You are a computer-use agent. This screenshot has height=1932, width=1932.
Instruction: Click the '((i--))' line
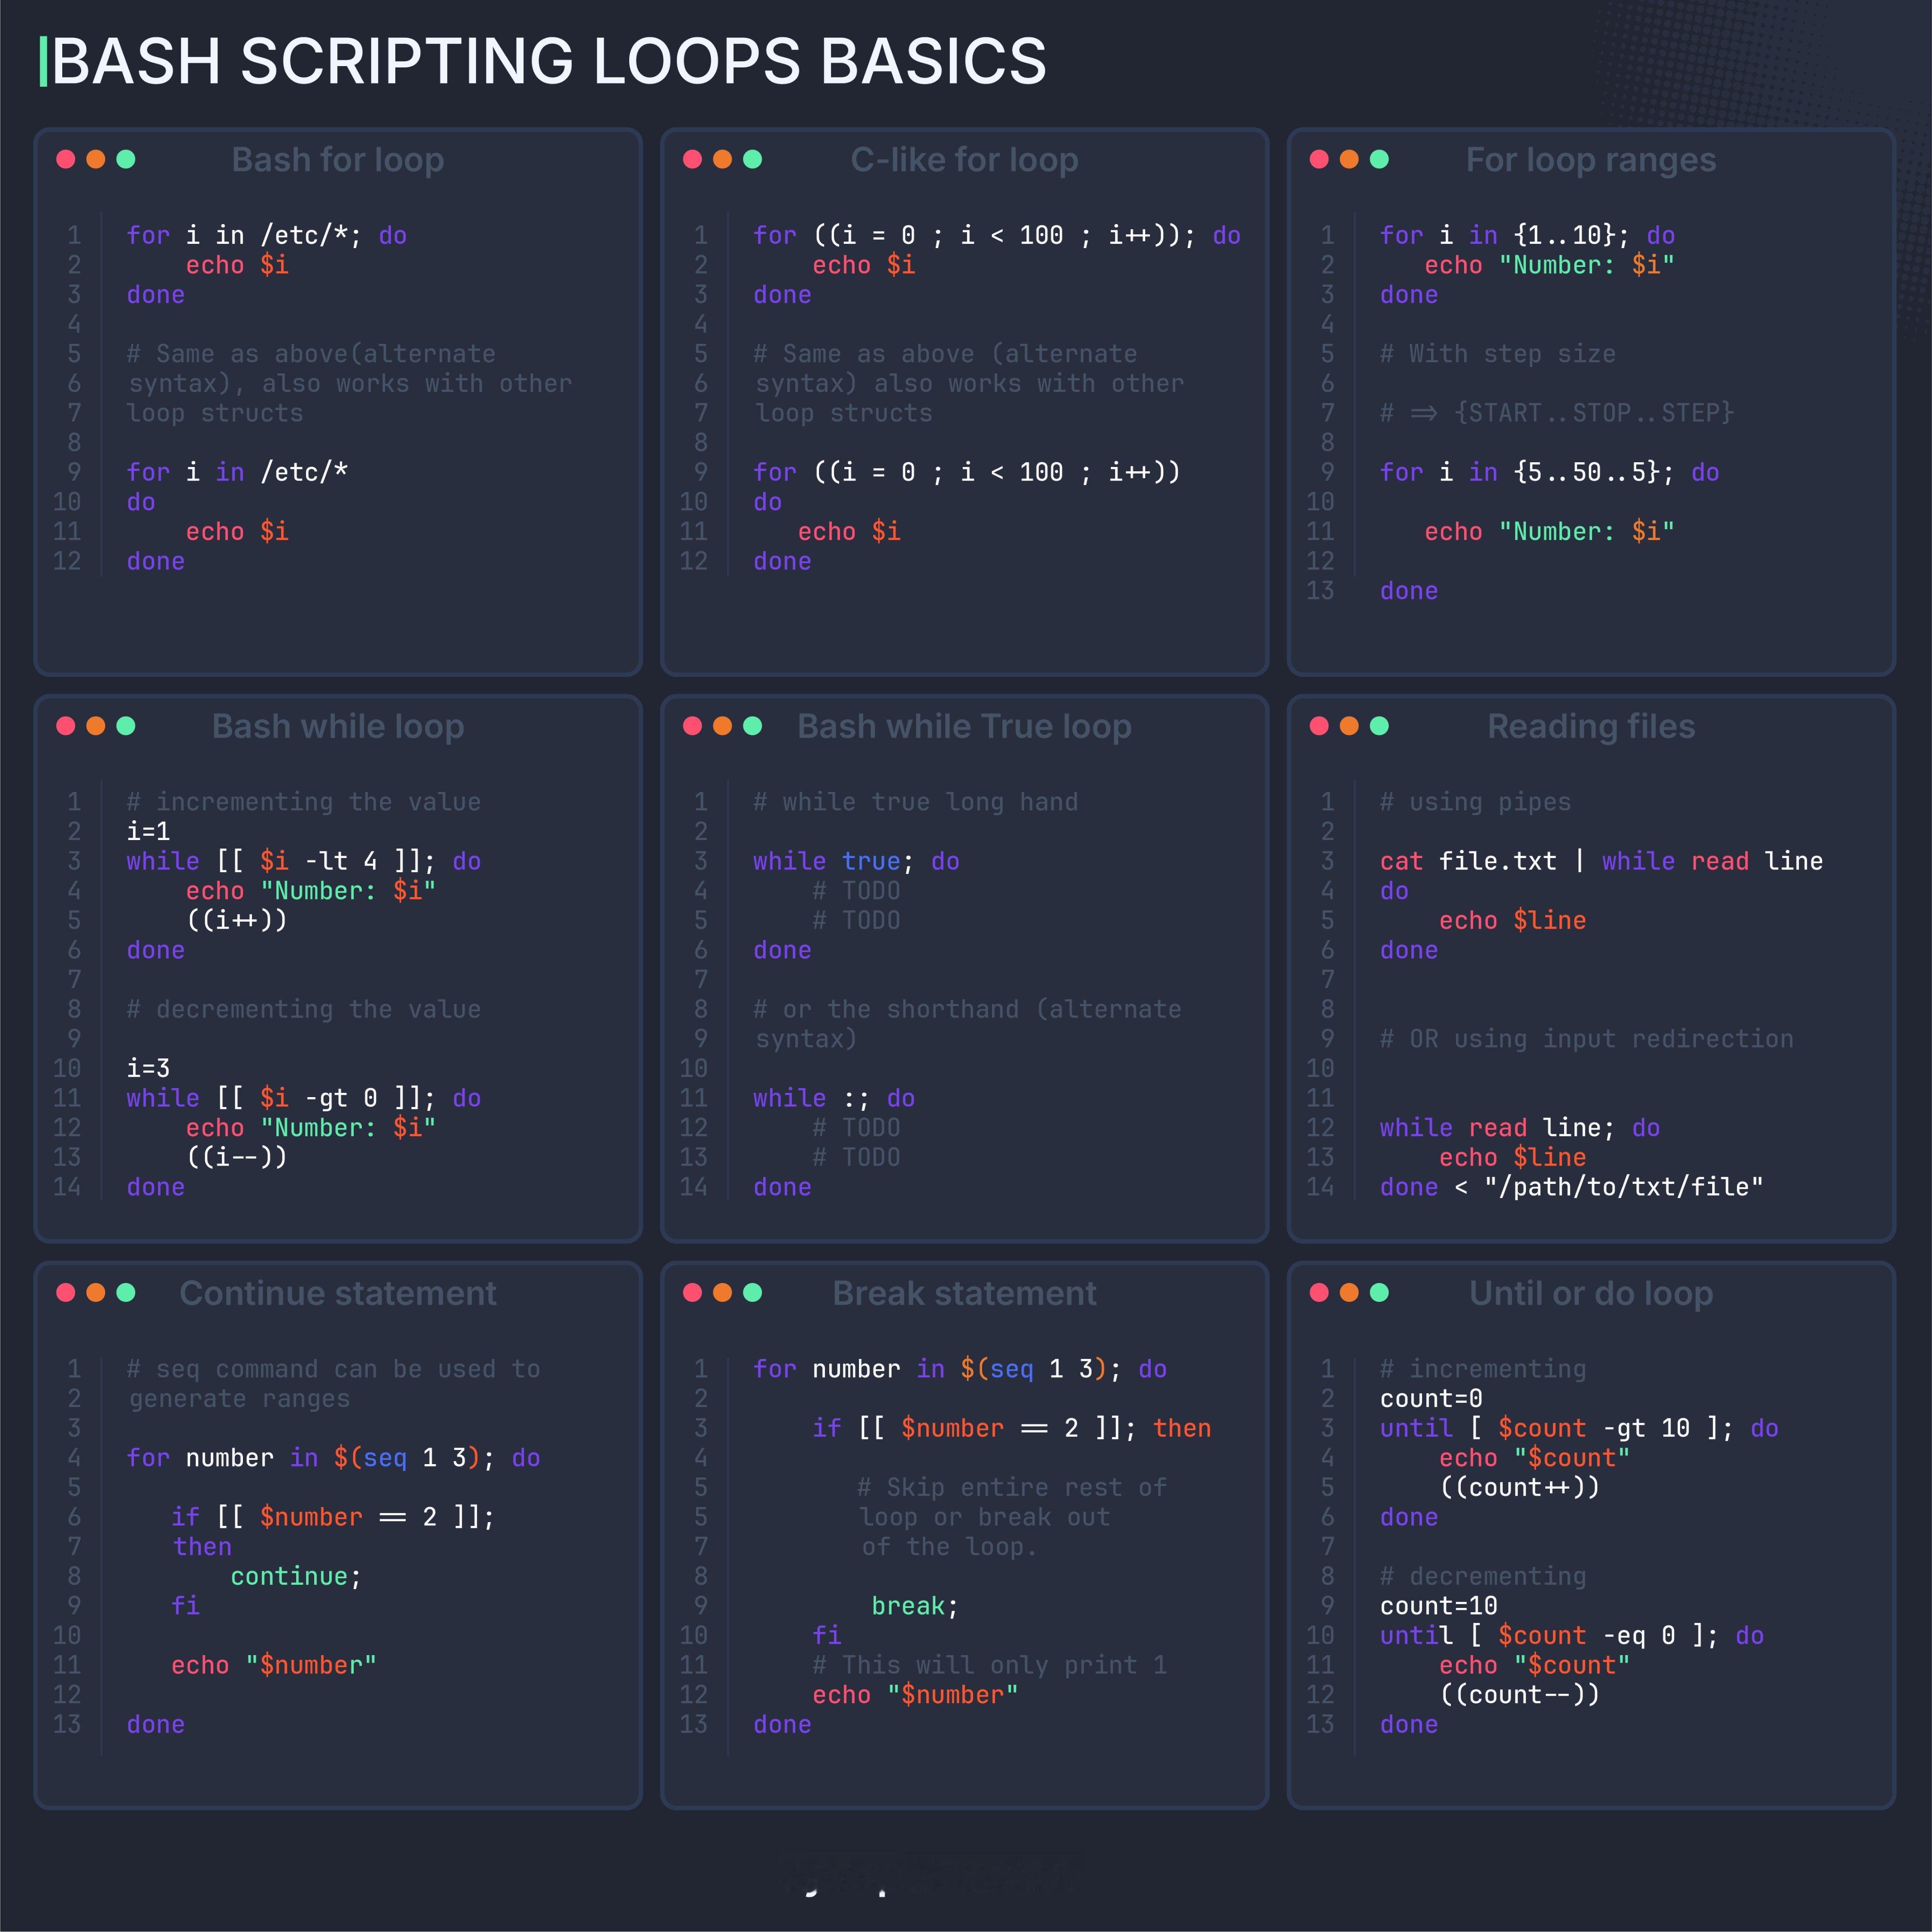click(x=237, y=1157)
